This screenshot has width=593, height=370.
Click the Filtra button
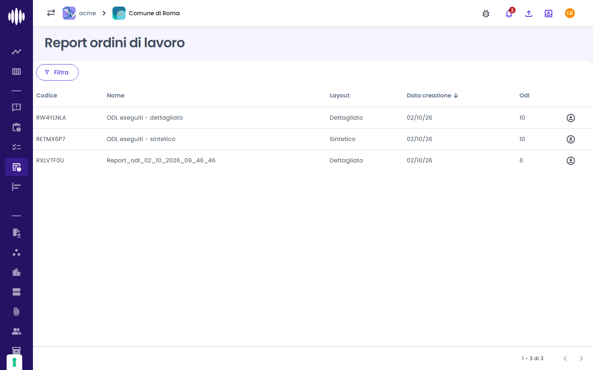[57, 72]
